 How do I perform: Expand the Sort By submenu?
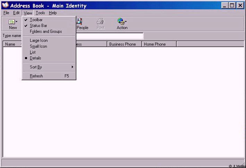point(49,67)
